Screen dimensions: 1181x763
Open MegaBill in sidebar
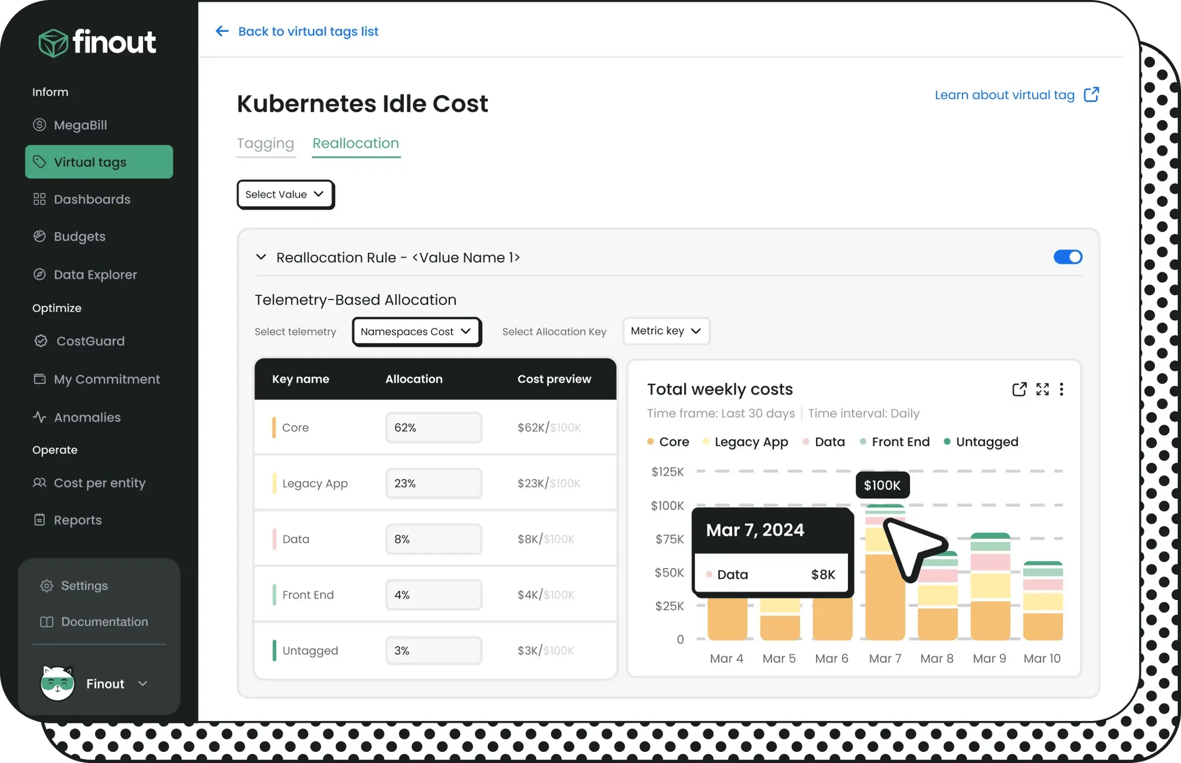[x=80, y=125]
